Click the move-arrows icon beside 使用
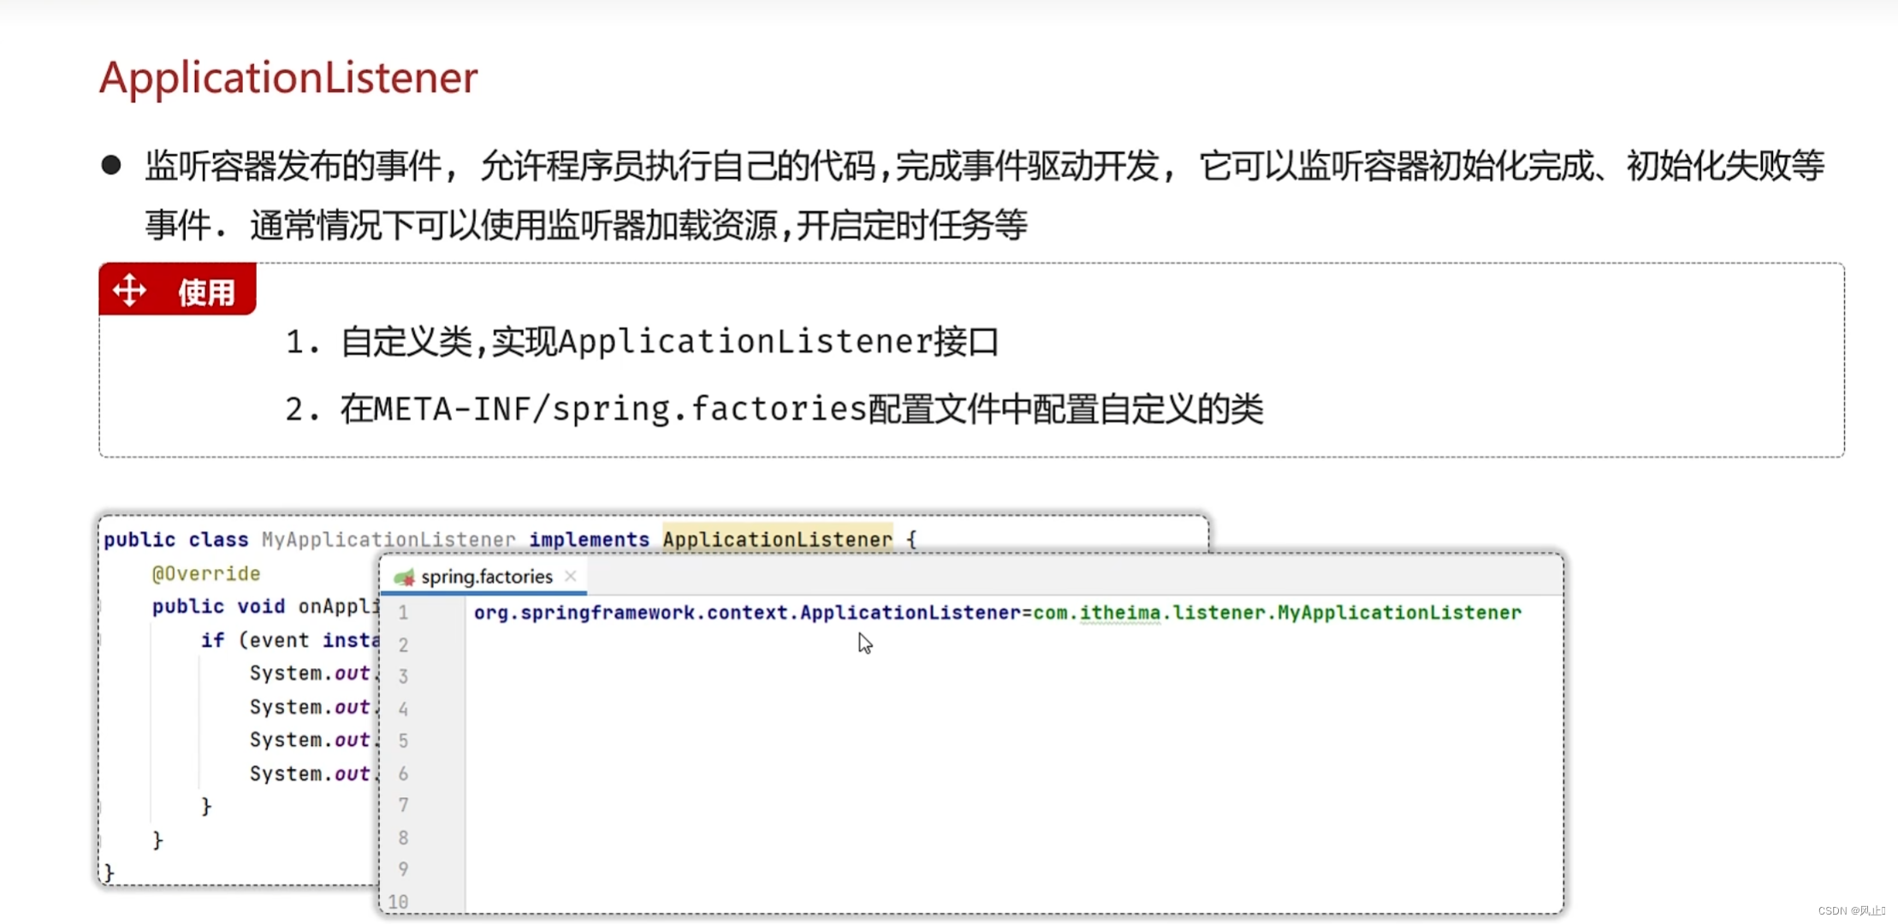The image size is (1898, 924). coord(129,291)
